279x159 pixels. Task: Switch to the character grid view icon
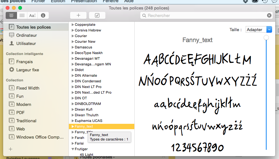[22, 15]
